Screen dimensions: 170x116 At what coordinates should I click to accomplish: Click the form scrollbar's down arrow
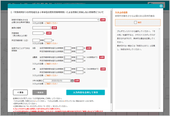(111, 111)
